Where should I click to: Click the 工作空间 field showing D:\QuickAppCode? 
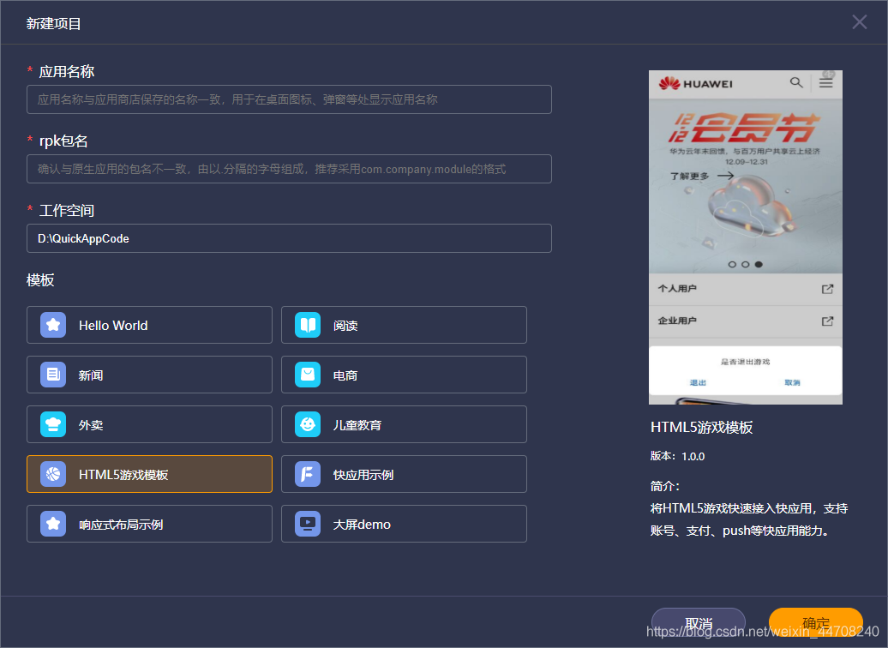click(x=289, y=238)
